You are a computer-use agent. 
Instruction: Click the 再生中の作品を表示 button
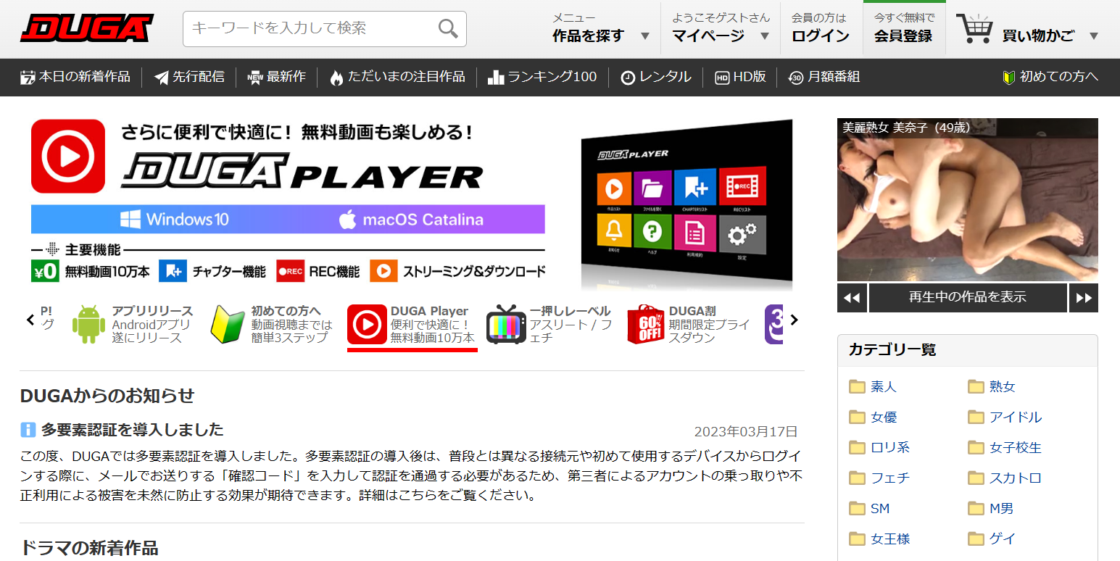click(x=968, y=297)
